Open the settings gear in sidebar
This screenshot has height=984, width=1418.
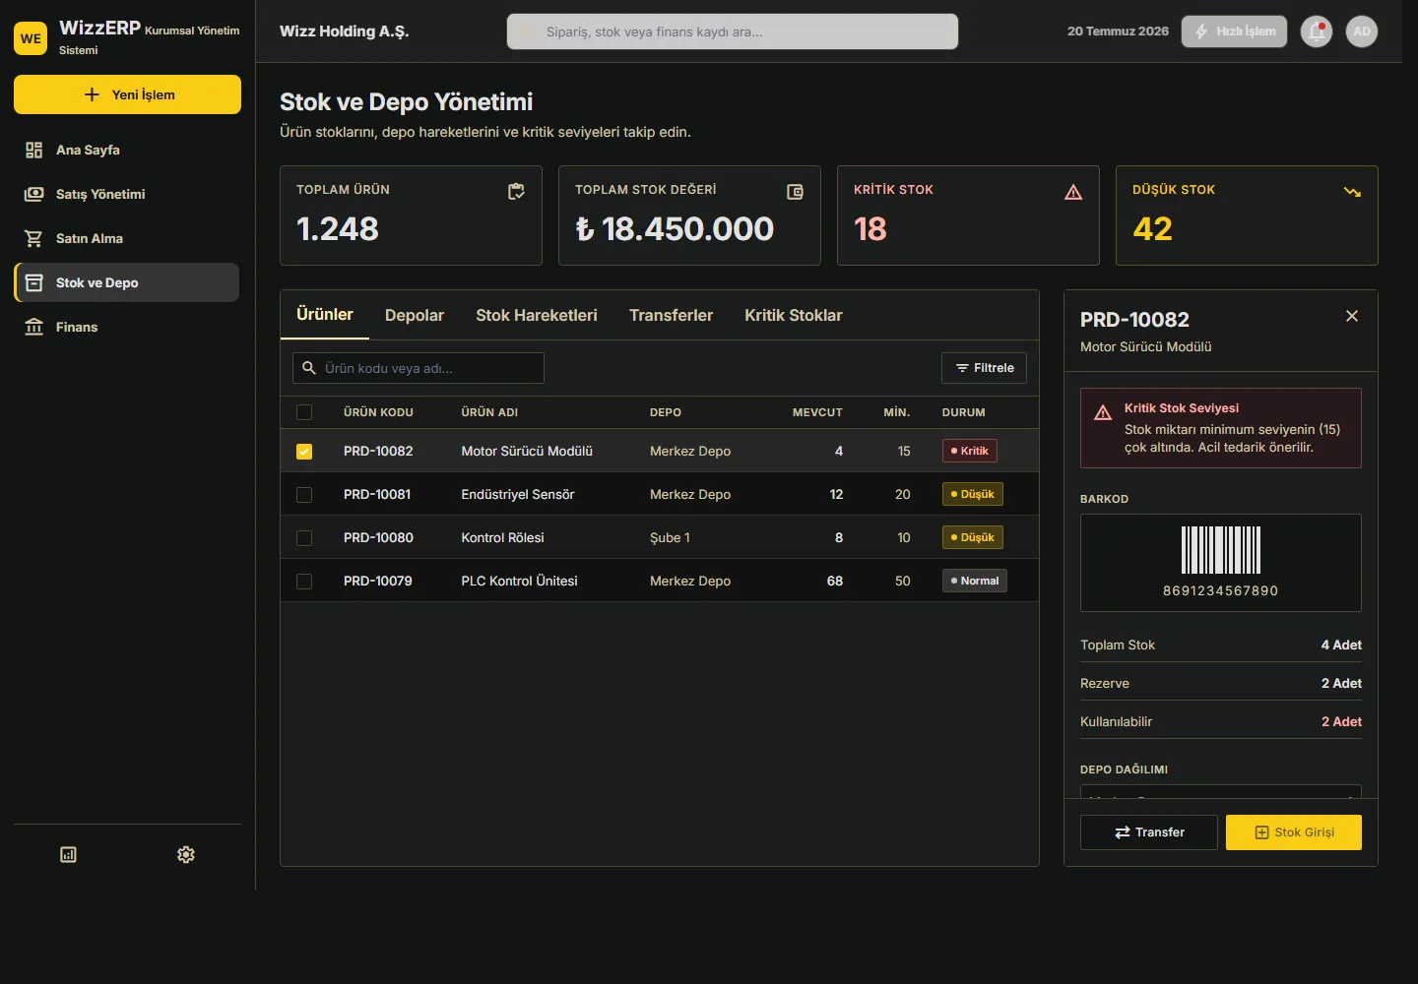coord(186,855)
